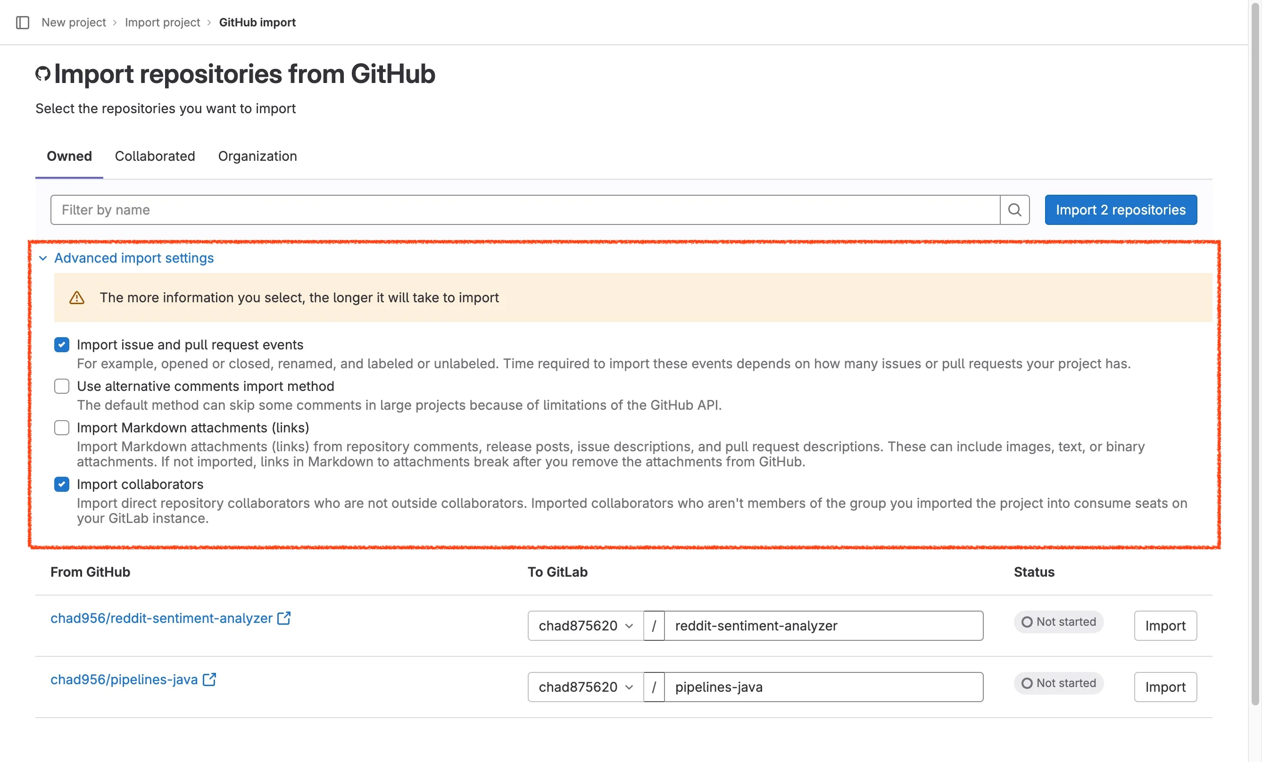Viewport: 1262px width, 762px height.
Task: Go to Import project breadcrumb
Action: 162,23
